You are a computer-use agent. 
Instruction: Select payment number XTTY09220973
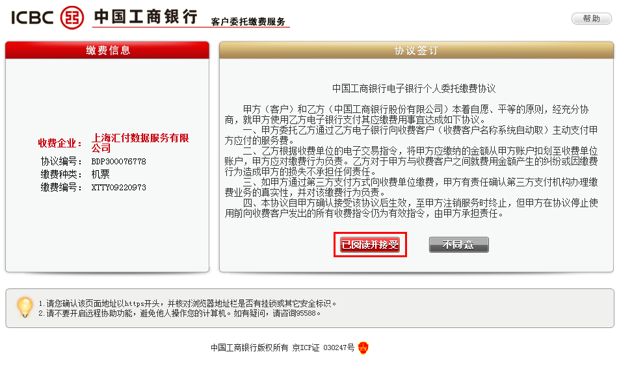point(119,187)
